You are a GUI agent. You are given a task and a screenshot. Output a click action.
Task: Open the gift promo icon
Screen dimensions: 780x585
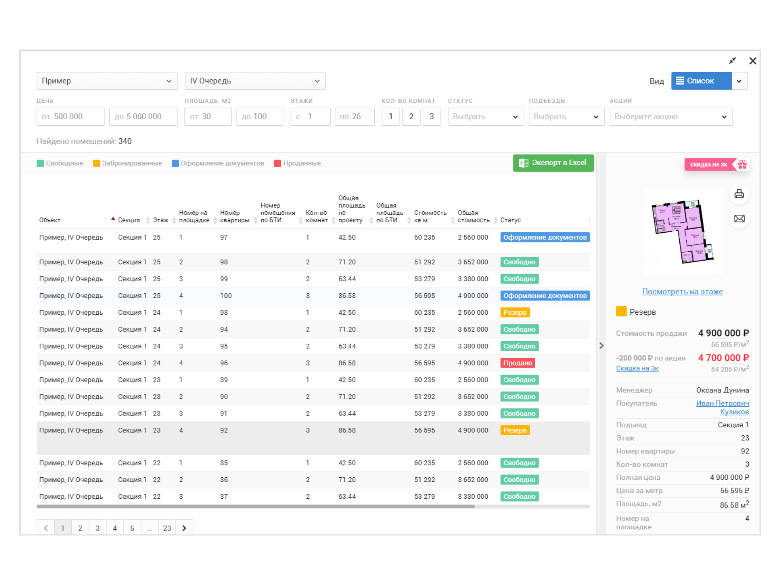(x=742, y=164)
